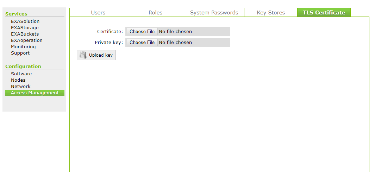Screen dimensions: 381x176
Task: Go to the System Passwords tab
Action: pyautogui.click(x=214, y=13)
